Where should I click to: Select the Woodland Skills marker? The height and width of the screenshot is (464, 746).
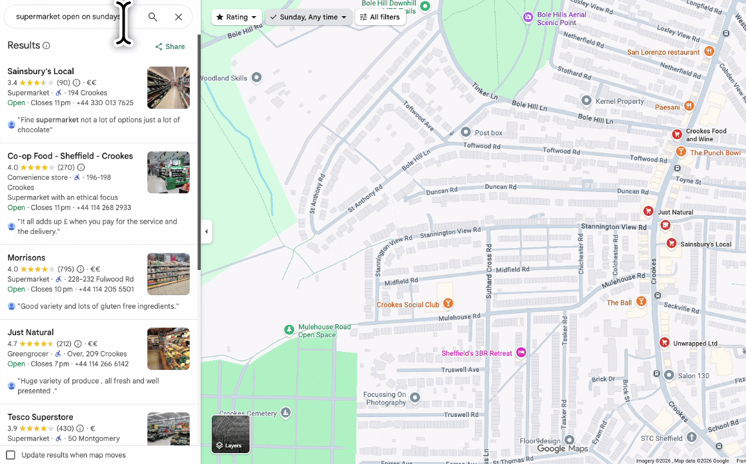point(257,77)
